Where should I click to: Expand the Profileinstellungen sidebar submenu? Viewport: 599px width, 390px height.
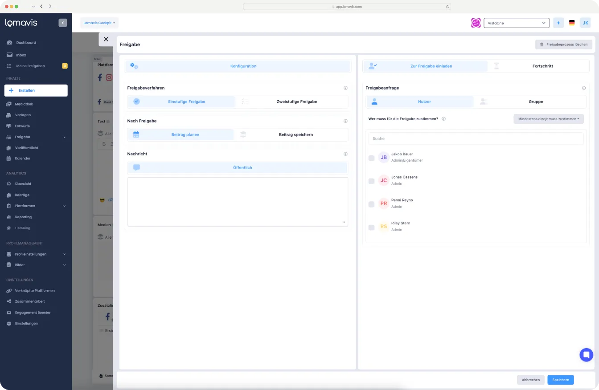(x=65, y=254)
